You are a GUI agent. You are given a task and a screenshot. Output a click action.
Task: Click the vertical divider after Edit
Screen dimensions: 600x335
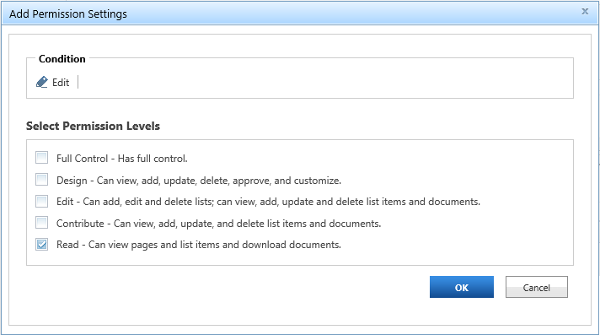(x=78, y=82)
